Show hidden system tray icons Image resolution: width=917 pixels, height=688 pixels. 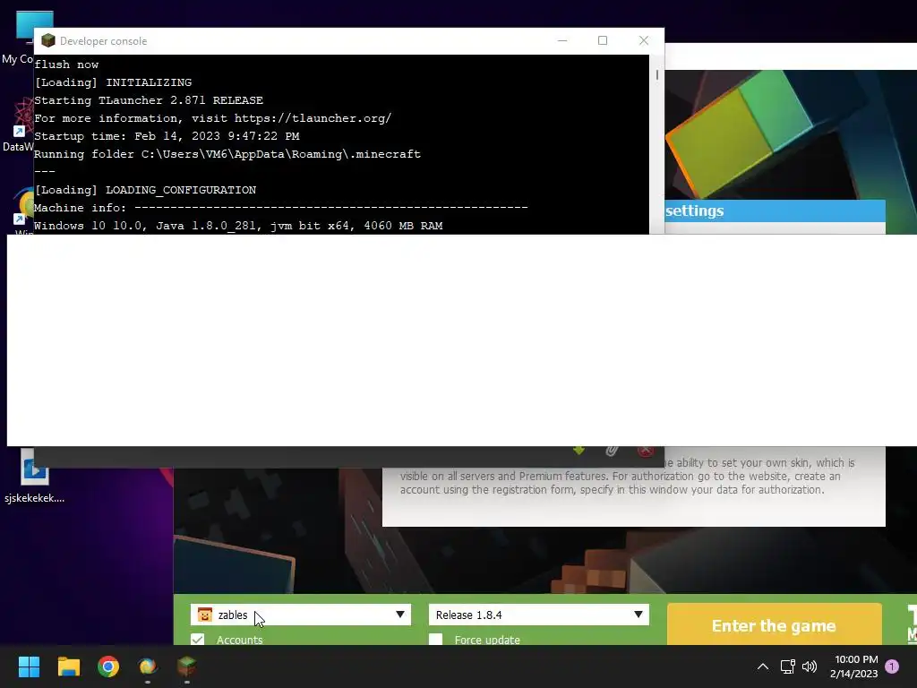(x=763, y=666)
